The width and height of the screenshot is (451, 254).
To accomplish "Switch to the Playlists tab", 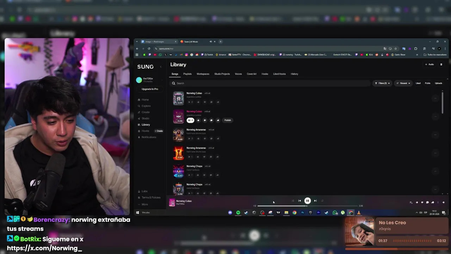I will [187, 74].
